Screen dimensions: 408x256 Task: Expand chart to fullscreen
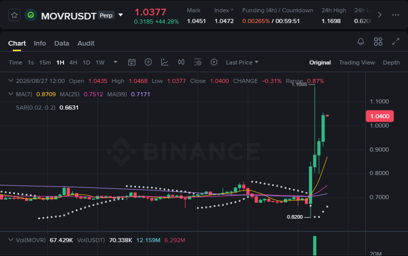pos(396,41)
